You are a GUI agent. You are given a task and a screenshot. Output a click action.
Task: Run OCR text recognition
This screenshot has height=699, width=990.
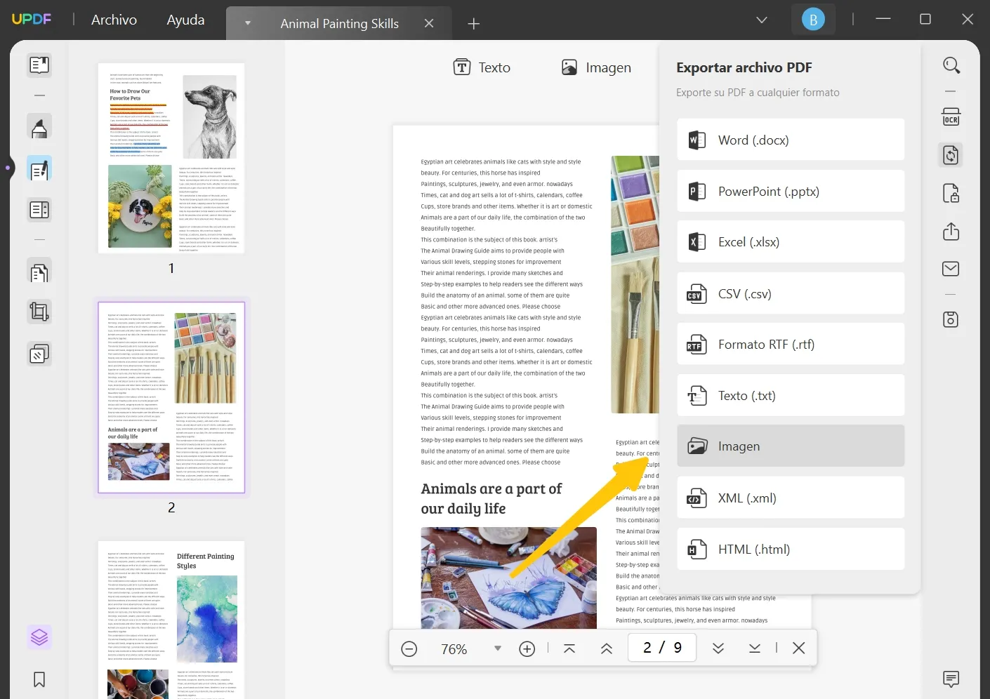pos(951,116)
